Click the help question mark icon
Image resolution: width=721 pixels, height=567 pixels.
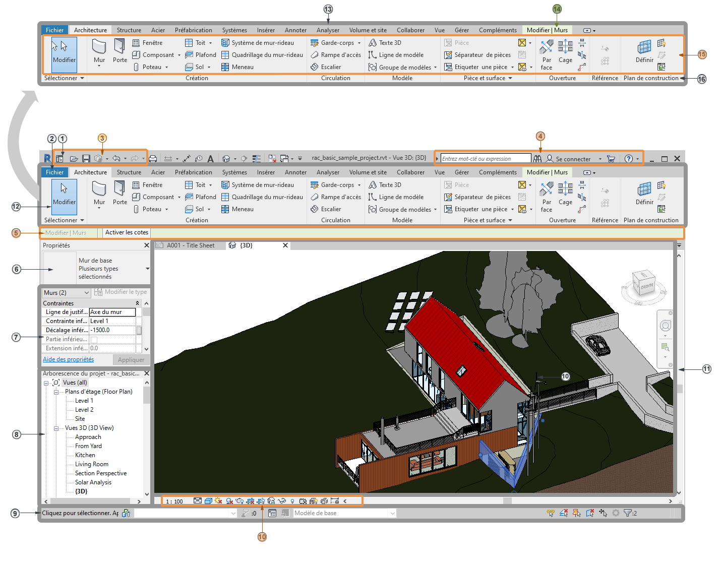[628, 159]
